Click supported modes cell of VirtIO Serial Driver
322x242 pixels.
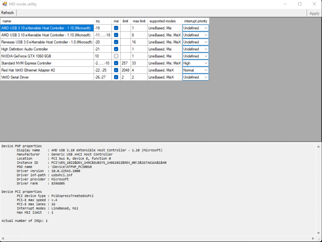pos(165,77)
